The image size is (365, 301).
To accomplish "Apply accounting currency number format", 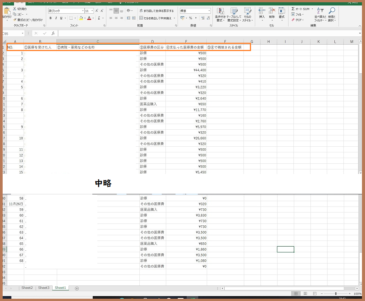I will [x=182, y=18].
